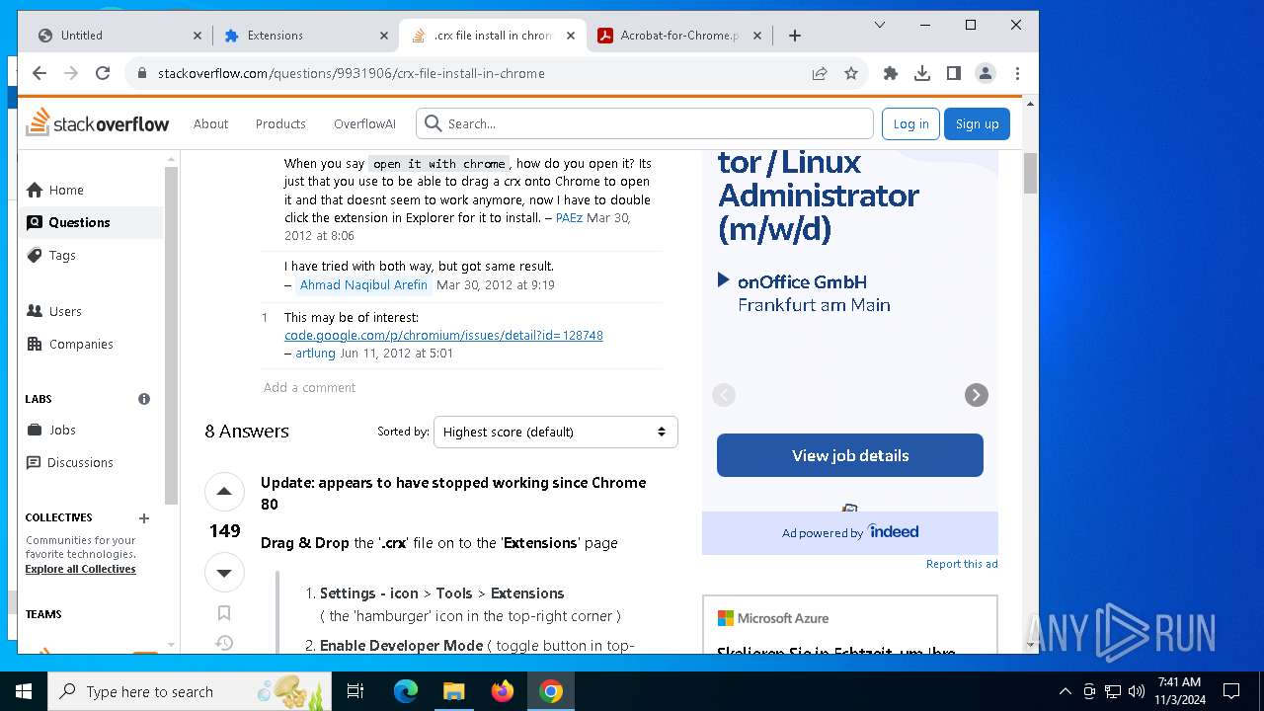
Task: Focus the Stack Overflow search box
Action: click(x=645, y=123)
